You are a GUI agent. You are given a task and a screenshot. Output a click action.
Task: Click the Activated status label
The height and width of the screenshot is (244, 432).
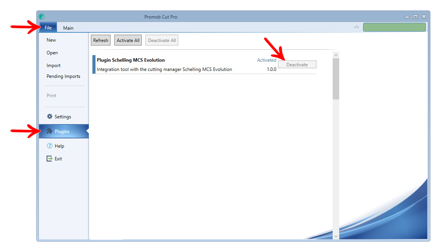tap(267, 60)
